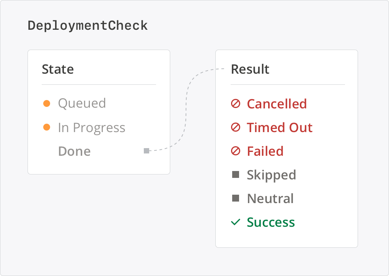Click the Result panel heading
This screenshot has height=276, width=389.
(x=250, y=69)
